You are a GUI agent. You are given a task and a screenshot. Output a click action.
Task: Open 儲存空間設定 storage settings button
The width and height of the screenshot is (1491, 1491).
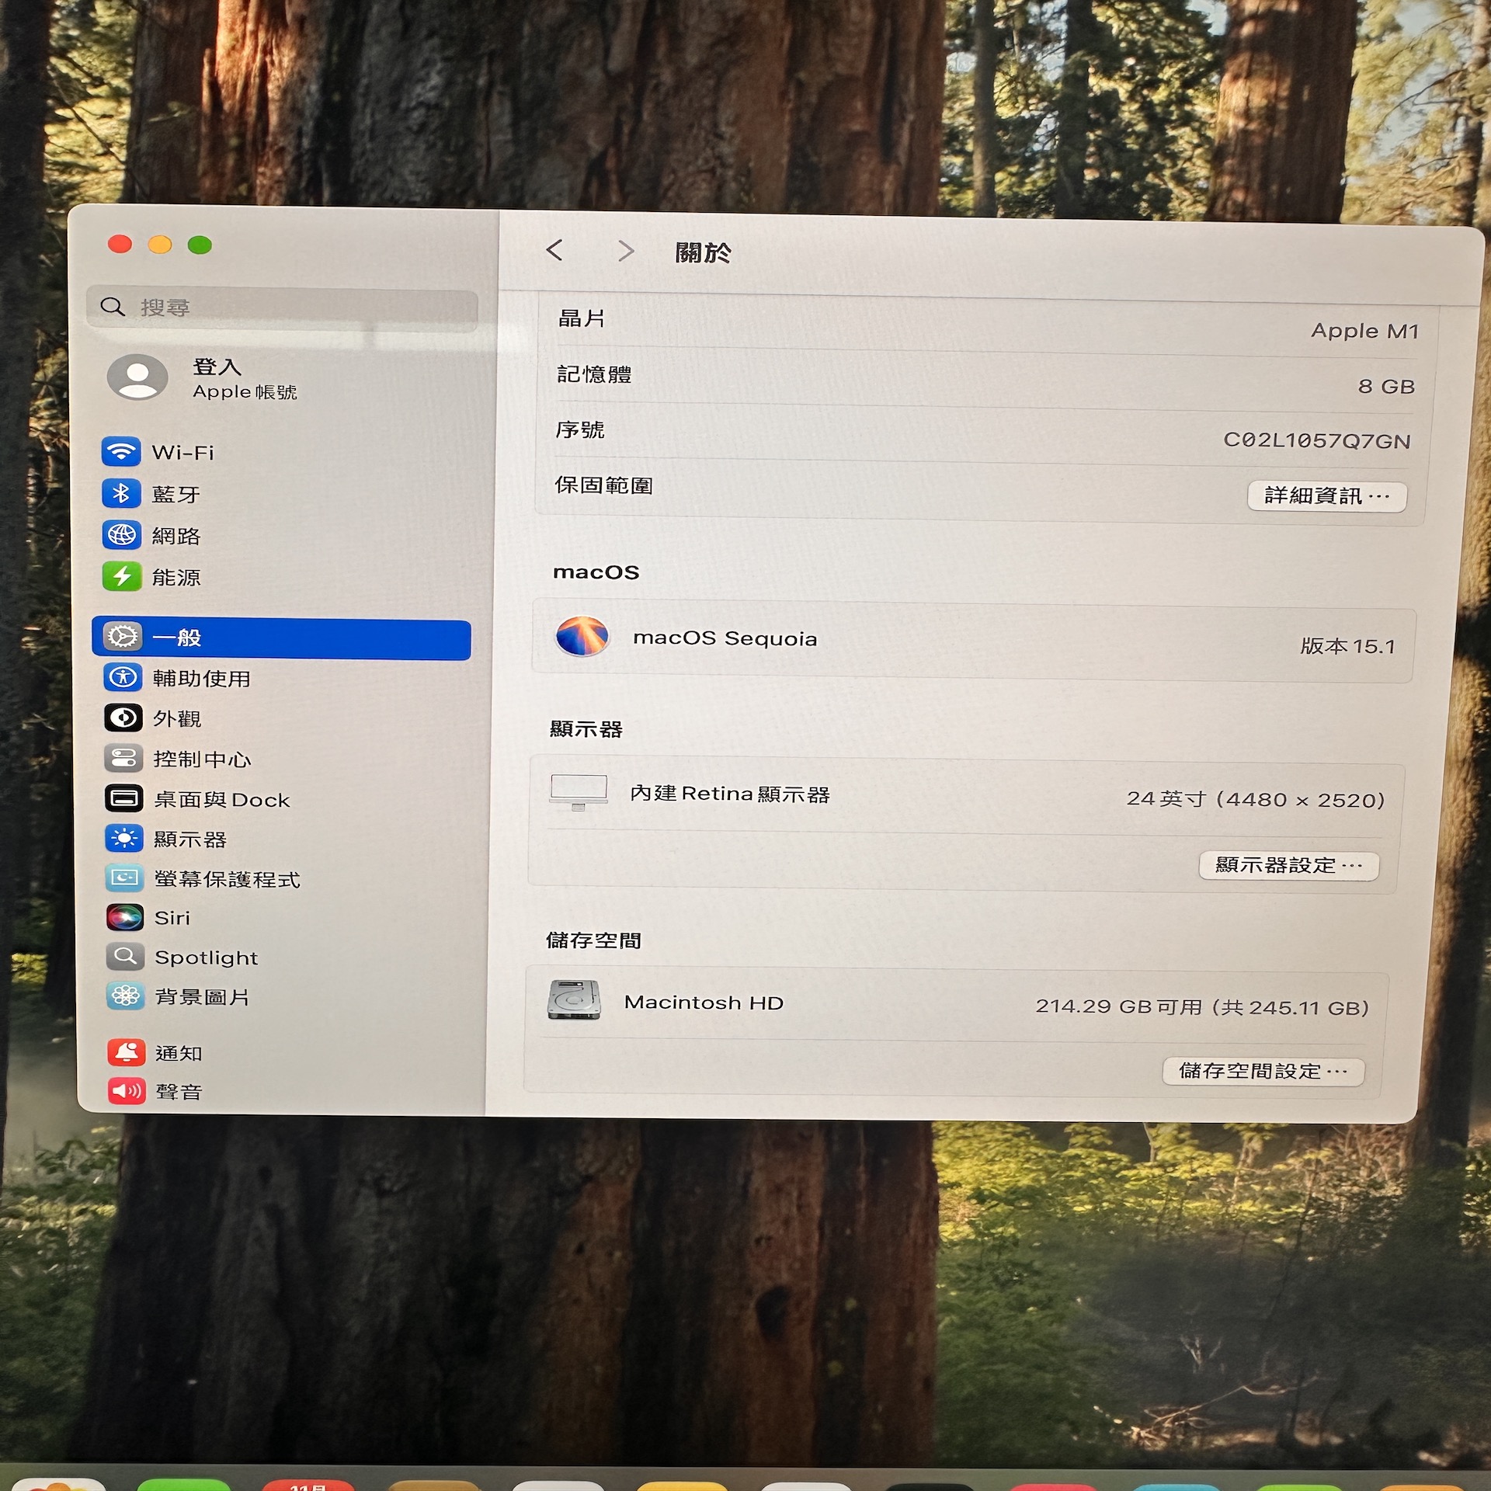[1263, 1072]
